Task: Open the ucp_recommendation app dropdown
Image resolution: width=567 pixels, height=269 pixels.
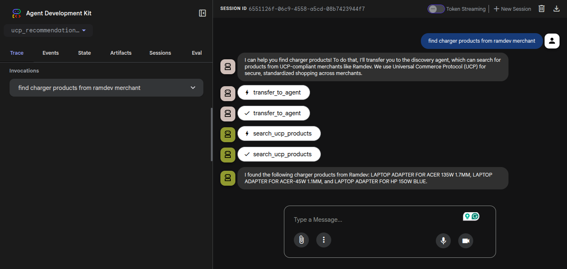Action: click(48, 30)
